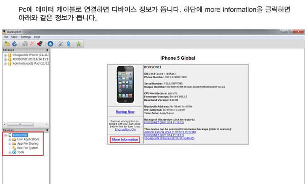Click the folder icon of User Applications

click(x=14, y=139)
